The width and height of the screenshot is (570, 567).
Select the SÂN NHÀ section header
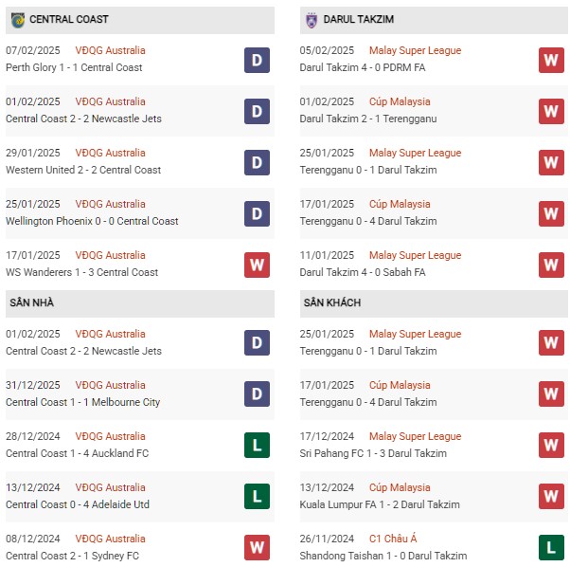coord(140,303)
